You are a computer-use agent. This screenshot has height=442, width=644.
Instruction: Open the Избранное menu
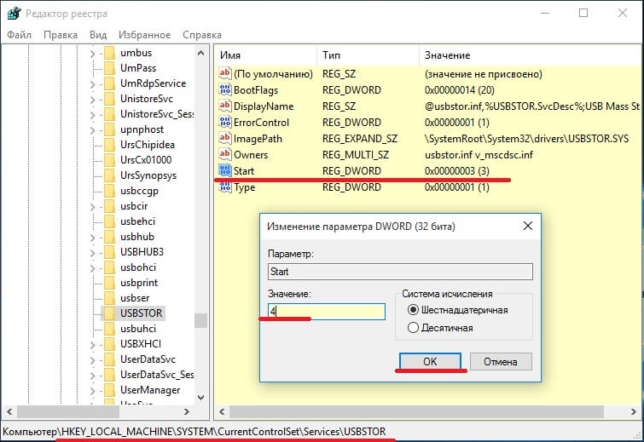(145, 35)
